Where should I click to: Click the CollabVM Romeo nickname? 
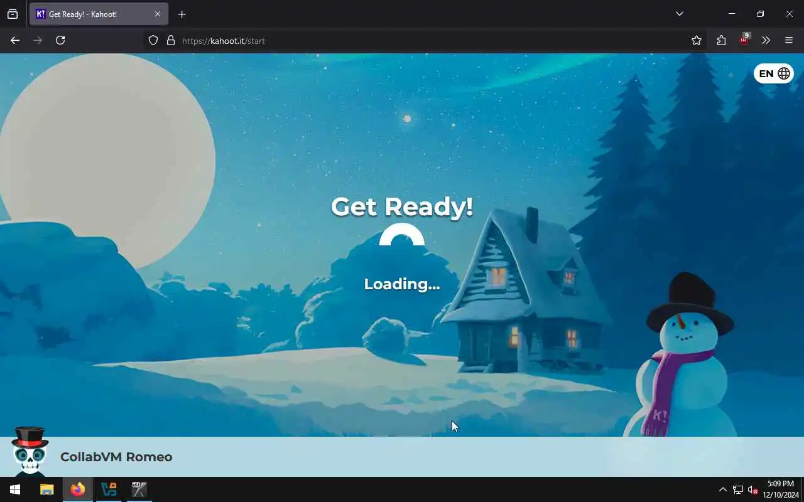point(116,457)
